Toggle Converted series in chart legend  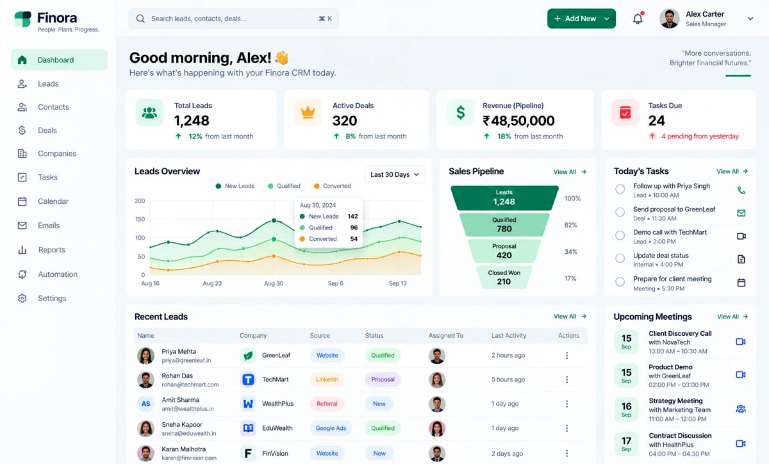tap(332, 186)
